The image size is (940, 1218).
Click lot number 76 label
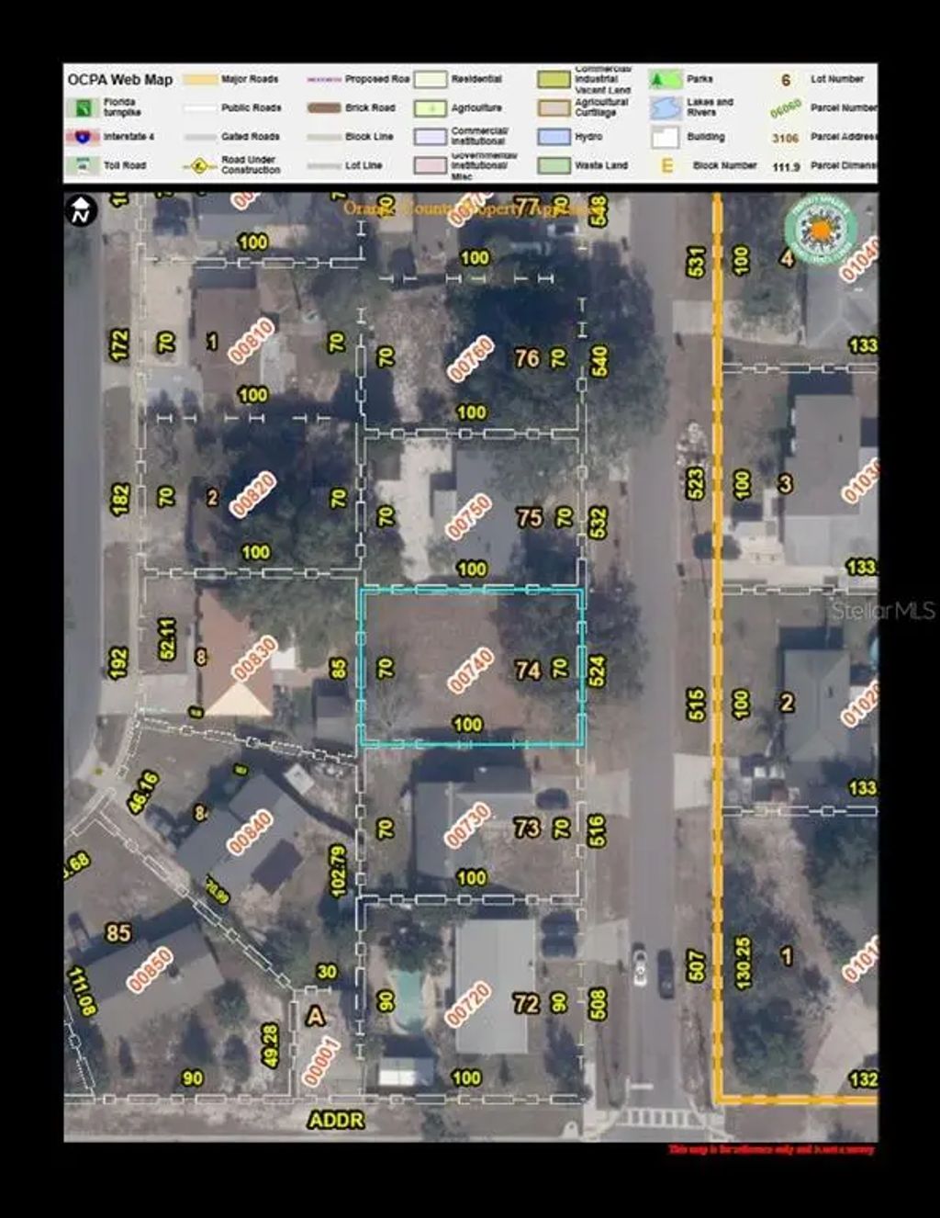[527, 358]
